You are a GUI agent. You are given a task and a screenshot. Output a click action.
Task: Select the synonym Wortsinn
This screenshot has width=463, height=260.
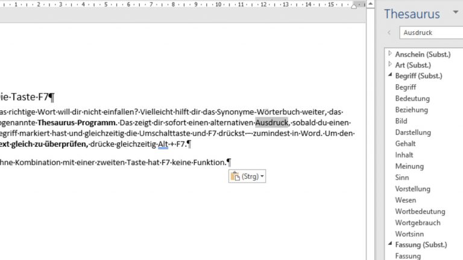click(x=411, y=234)
